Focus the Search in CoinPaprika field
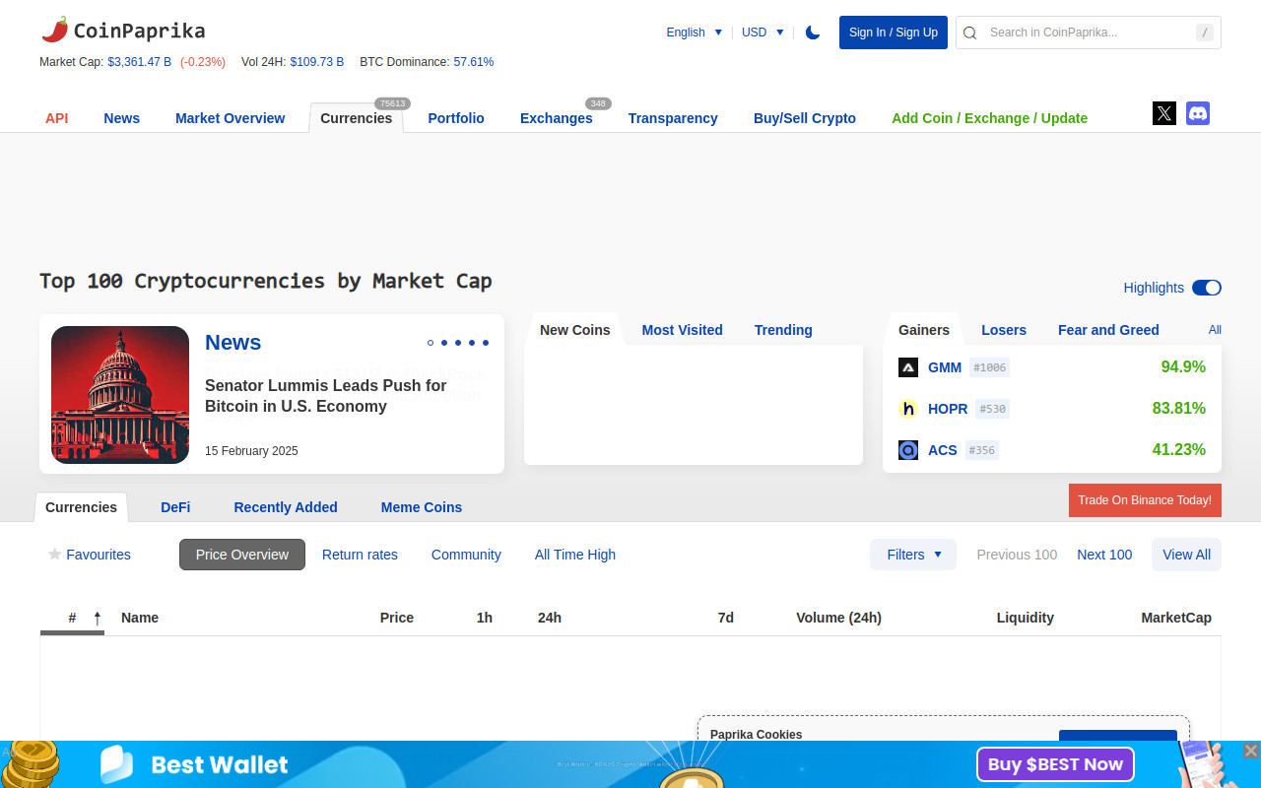Image resolution: width=1261 pixels, height=788 pixels. (1089, 33)
